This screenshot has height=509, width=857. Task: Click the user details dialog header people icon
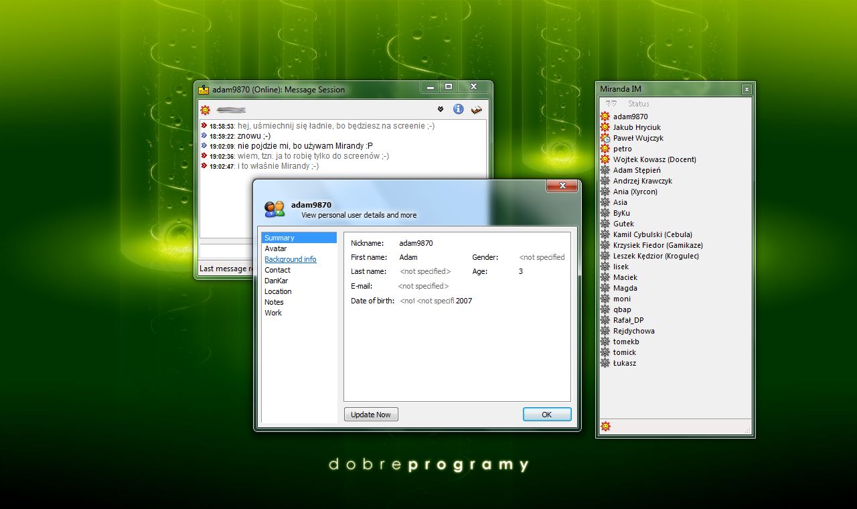tap(275, 209)
